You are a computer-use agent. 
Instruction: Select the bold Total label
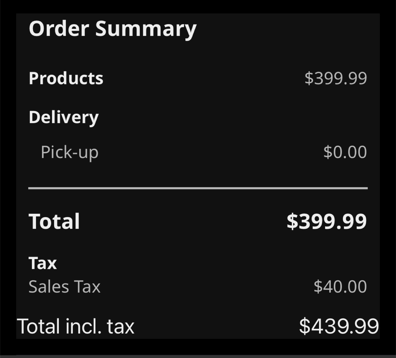point(54,221)
